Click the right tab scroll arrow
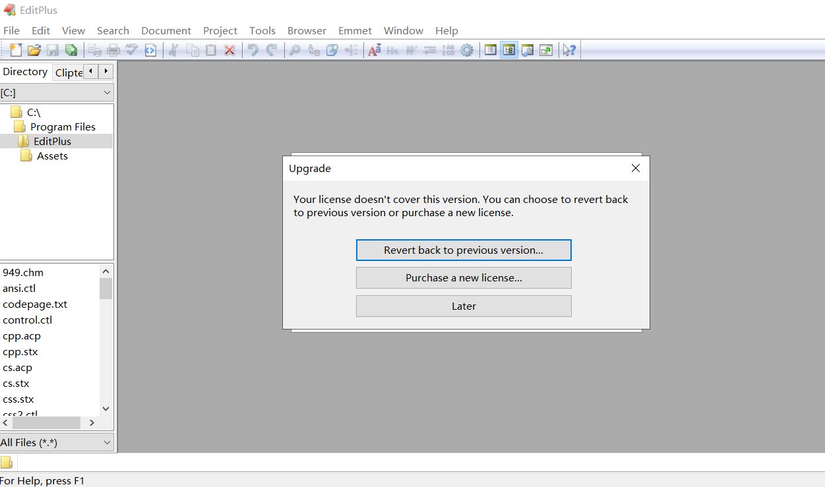 [x=106, y=71]
